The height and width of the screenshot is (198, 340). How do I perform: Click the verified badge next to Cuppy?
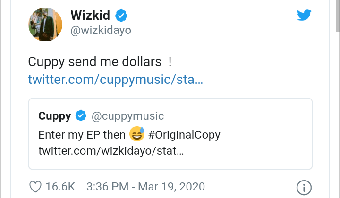coord(81,116)
